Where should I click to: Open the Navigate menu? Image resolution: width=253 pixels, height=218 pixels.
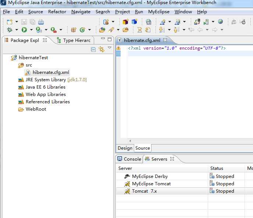pos(81,12)
